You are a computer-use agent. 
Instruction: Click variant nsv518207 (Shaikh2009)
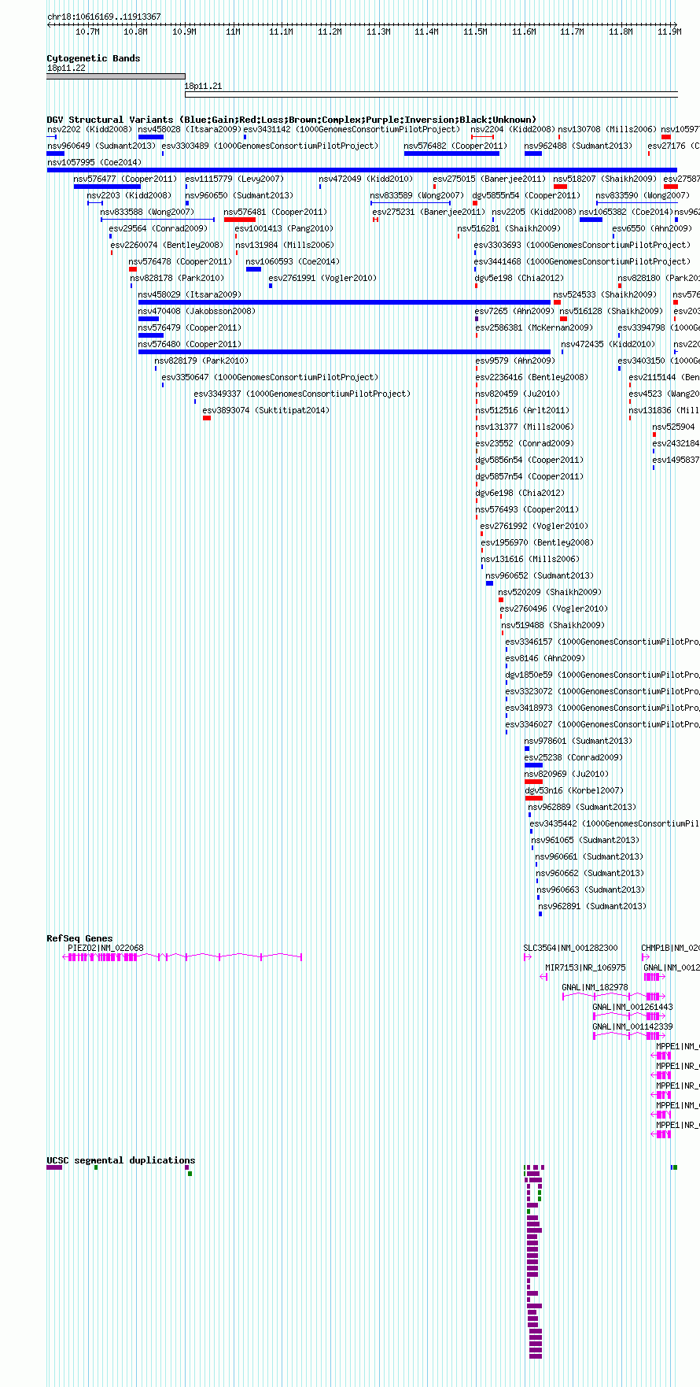(605, 179)
